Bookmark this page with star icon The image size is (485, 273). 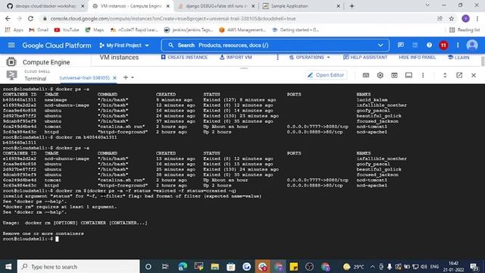pyautogui.click(x=452, y=18)
